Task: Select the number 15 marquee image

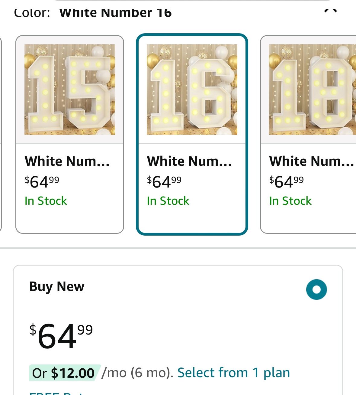Action: click(x=70, y=90)
